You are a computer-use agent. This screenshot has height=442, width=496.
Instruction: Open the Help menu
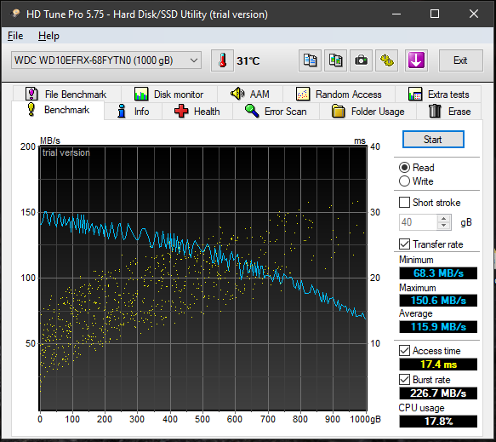tap(48, 36)
